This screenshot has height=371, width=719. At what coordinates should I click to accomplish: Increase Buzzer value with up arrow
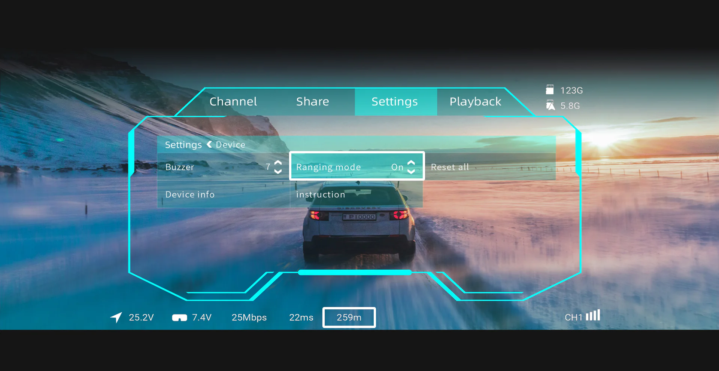coord(278,163)
